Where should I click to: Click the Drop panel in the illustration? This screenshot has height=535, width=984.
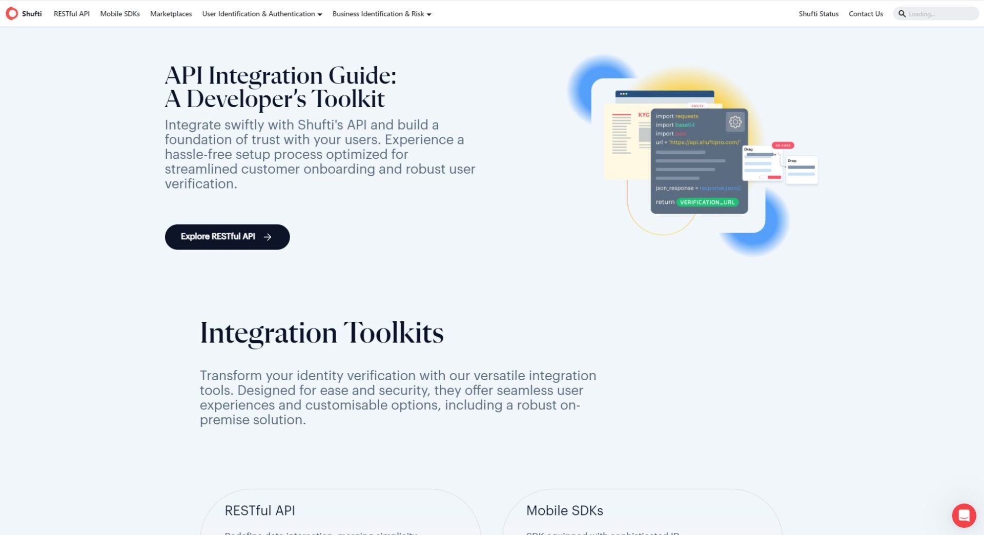click(x=801, y=170)
